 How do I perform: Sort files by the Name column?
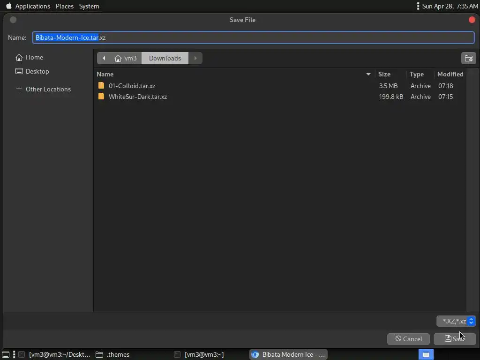(x=234, y=74)
